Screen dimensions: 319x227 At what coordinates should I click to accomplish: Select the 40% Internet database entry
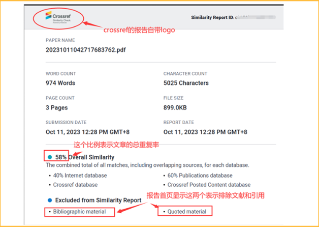tap(80, 176)
